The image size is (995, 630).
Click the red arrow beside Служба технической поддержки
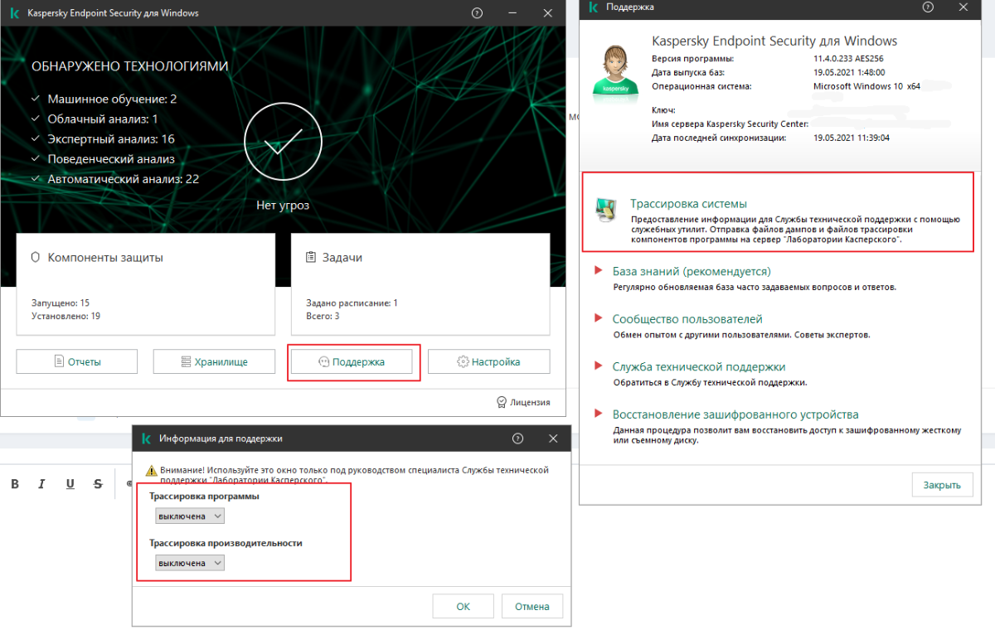click(x=598, y=366)
